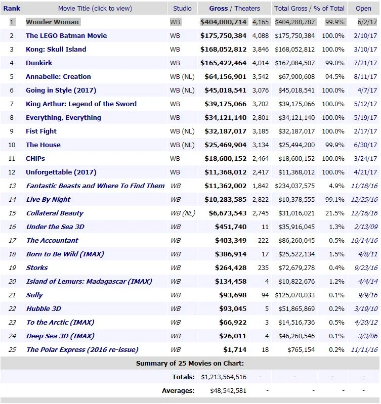
Task: Select Fantastic Beasts total $234,037,575
Action: point(294,186)
